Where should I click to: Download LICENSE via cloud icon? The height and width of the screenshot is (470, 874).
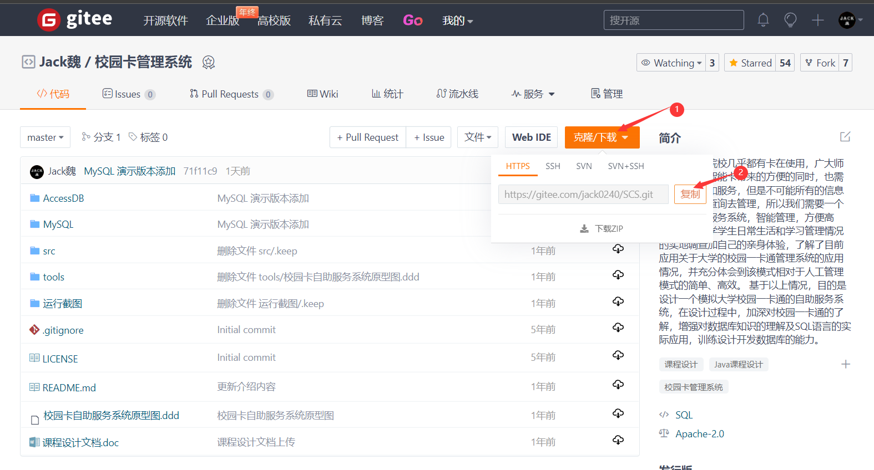click(618, 355)
